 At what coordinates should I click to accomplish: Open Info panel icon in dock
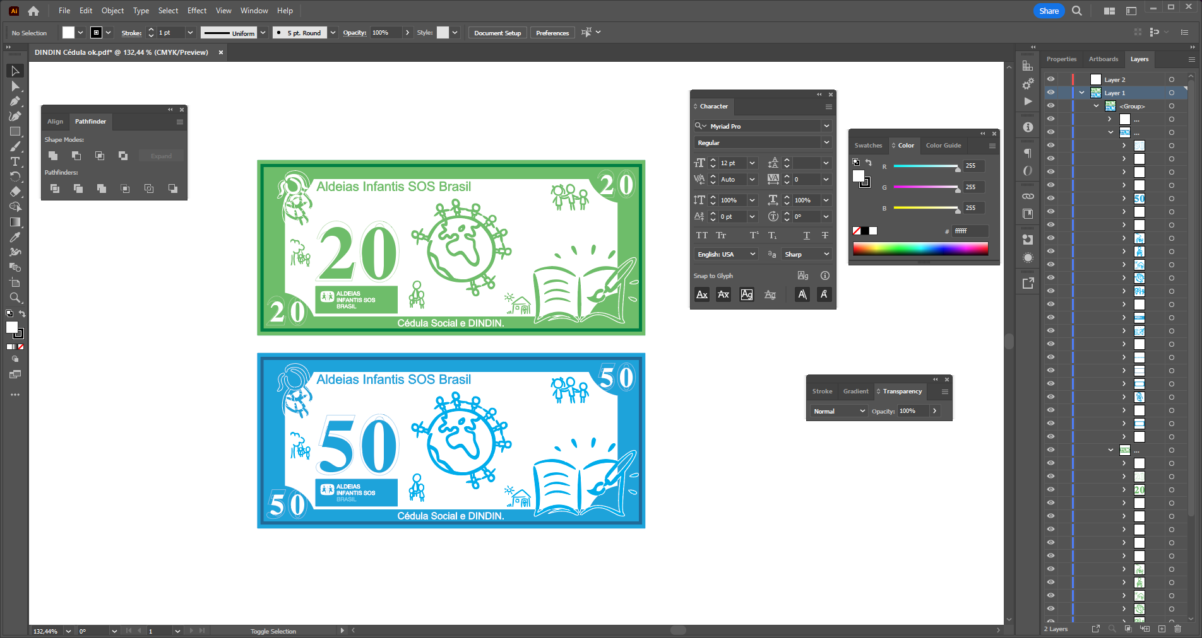[1028, 127]
